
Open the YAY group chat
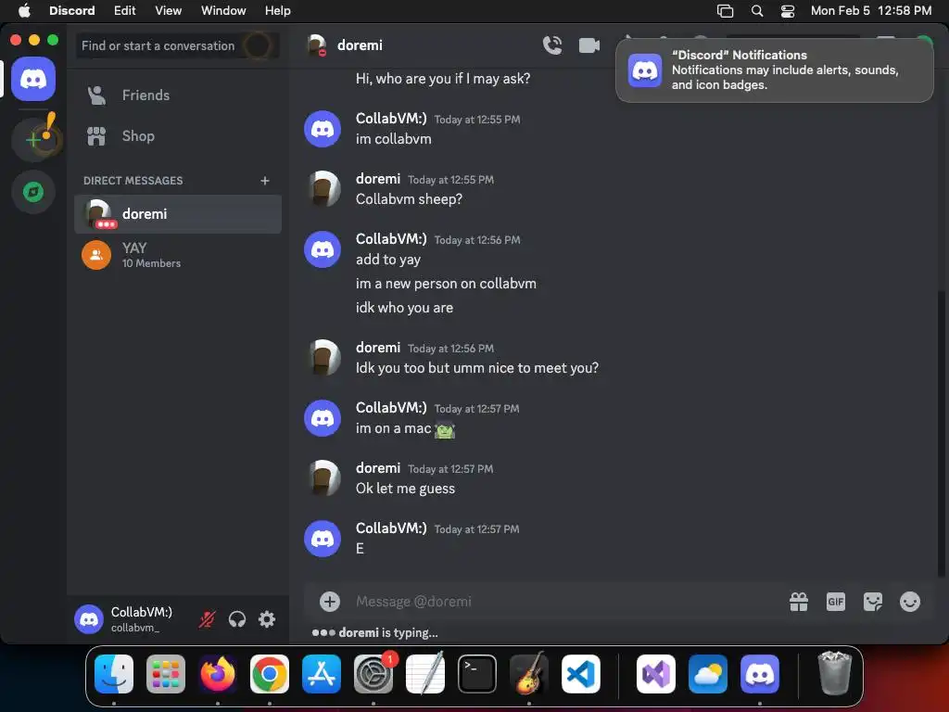[177, 255]
